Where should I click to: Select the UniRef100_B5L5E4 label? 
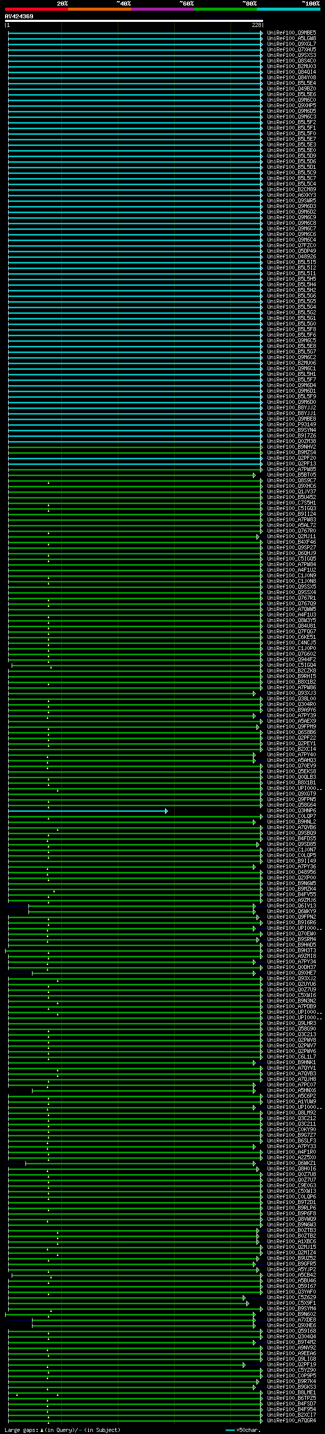pyautogui.click(x=291, y=83)
